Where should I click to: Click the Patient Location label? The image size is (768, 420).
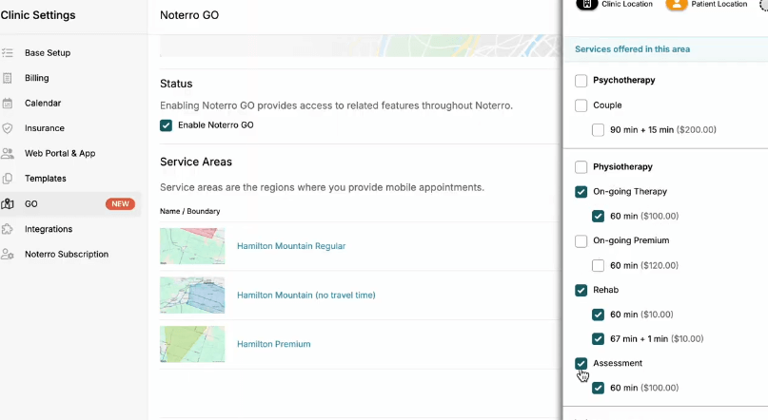(x=719, y=4)
